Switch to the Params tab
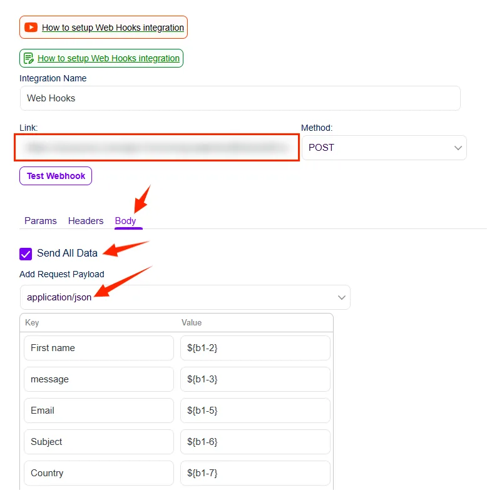The height and width of the screenshot is (490, 487). (x=41, y=221)
